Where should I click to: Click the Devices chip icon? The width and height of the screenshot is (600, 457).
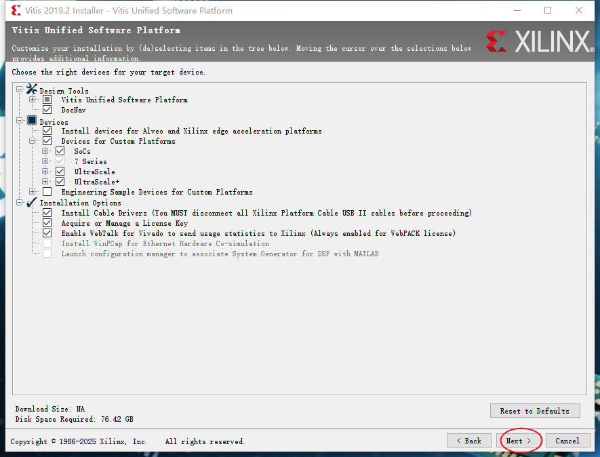click(x=32, y=121)
